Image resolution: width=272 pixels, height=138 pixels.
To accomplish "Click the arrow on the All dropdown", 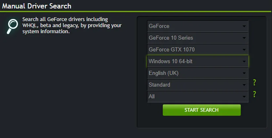I will coord(244,97).
